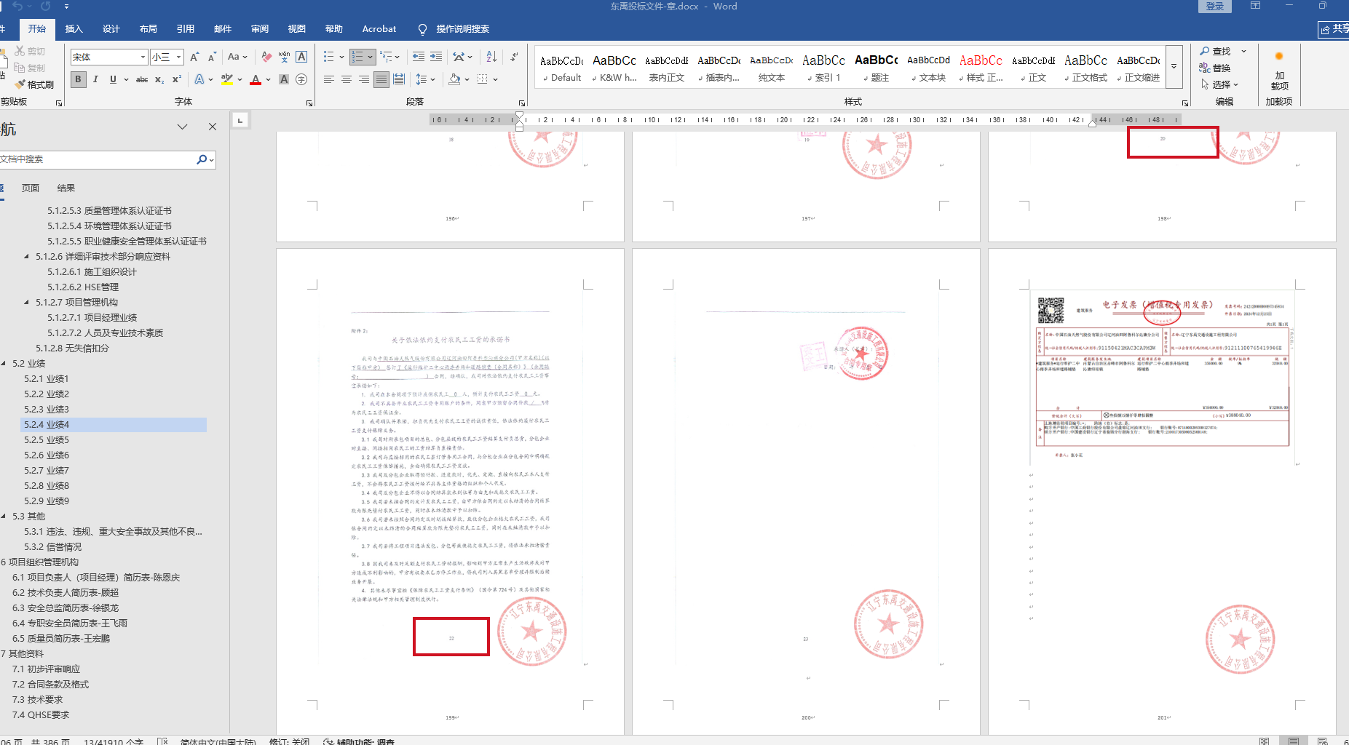This screenshot has width=1349, height=745.
Task: Open navigation pane options dropdown
Action: 182,127
